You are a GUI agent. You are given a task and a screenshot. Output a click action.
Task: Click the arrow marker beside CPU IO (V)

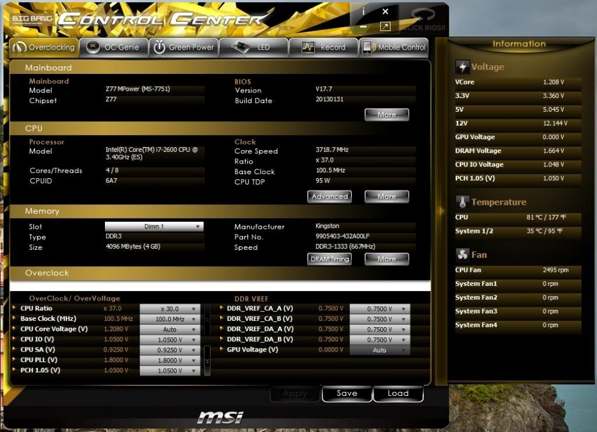tap(15, 338)
